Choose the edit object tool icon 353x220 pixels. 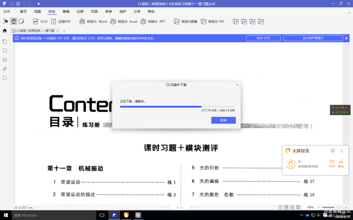coord(21,21)
